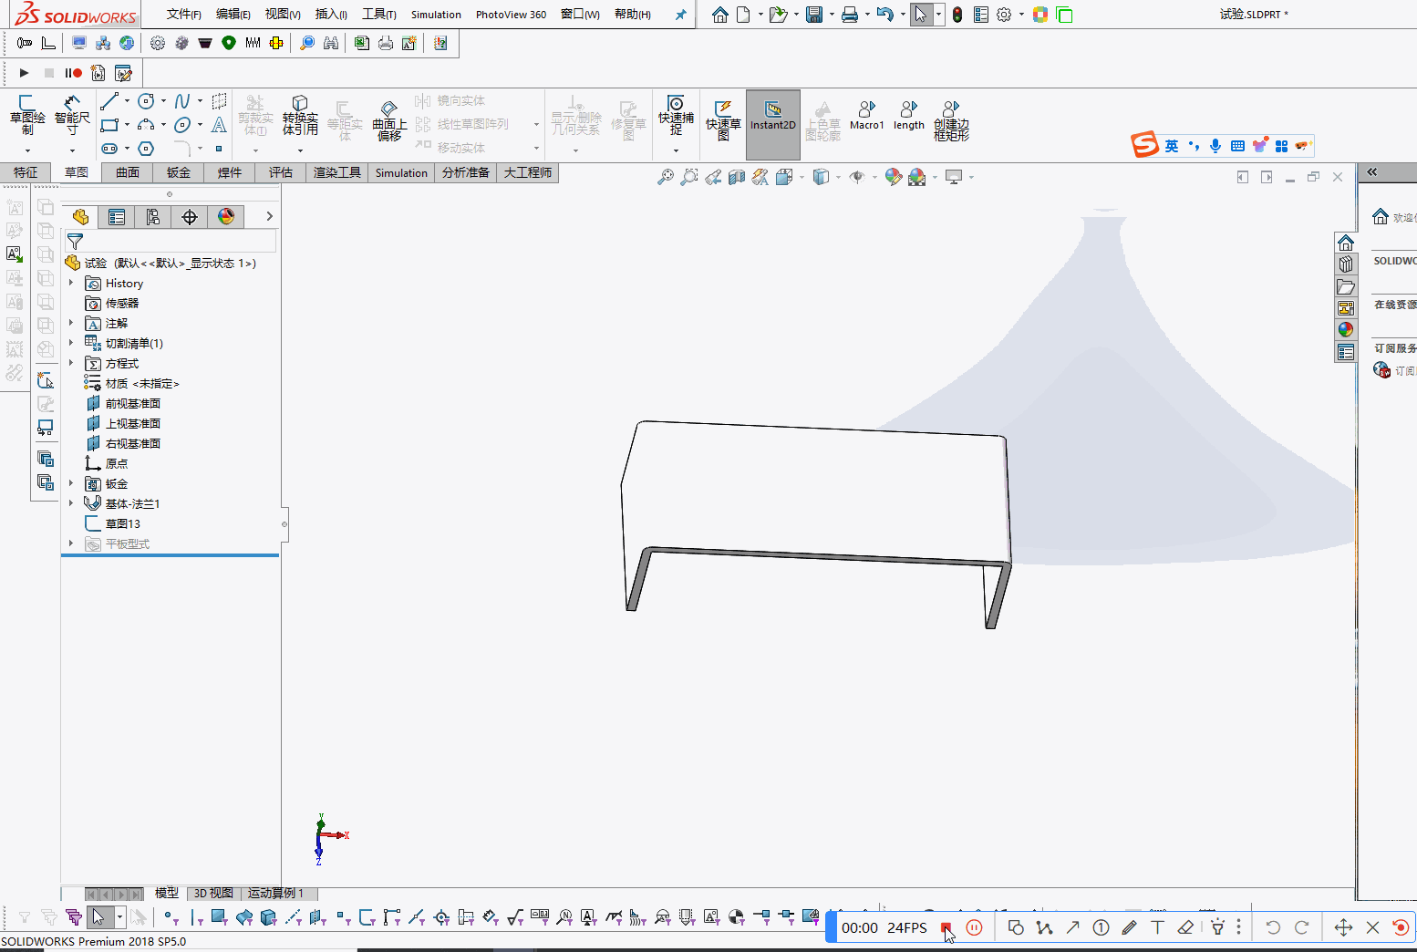1417x952 pixels.
Task: Open the DimXpertManager tab
Action: click(x=190, y=216)
